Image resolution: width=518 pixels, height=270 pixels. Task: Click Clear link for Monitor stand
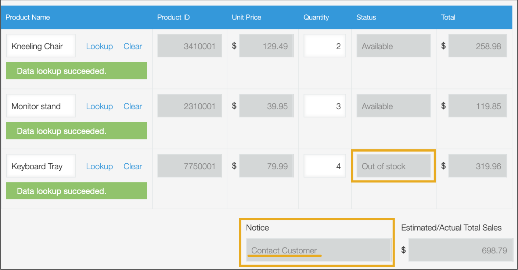133,106
